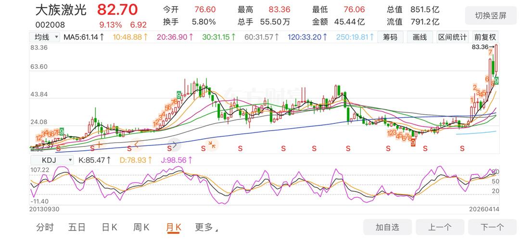The image size is (521, 240).
Task: Click the end date 20260414
Action: (484, 209)
